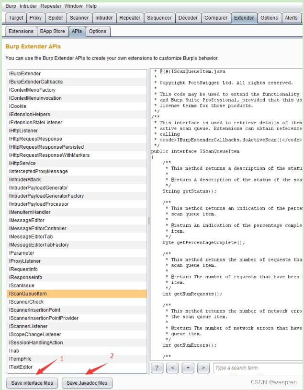Select IHttpRequestResponse interface
The width and height of the screenshot is (304, 390).
[x=77, y=139]
